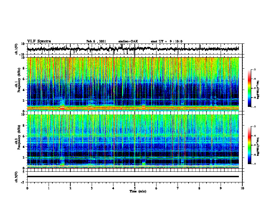Screen dimensions: 273x211
Task: Click inside the ch.2 frequency spectrogram
Action: pyautogui.click(x=133, y=141)
